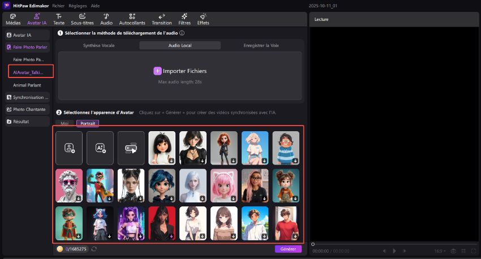Take a snapshot with the camera icon
481x259 pixels.
point(453,251)
